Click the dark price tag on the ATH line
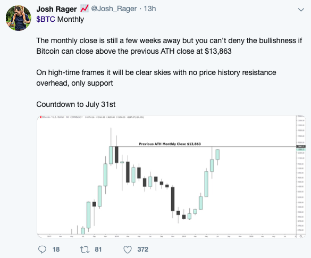The width and height of the screenshot is (311, 258). 301,146
